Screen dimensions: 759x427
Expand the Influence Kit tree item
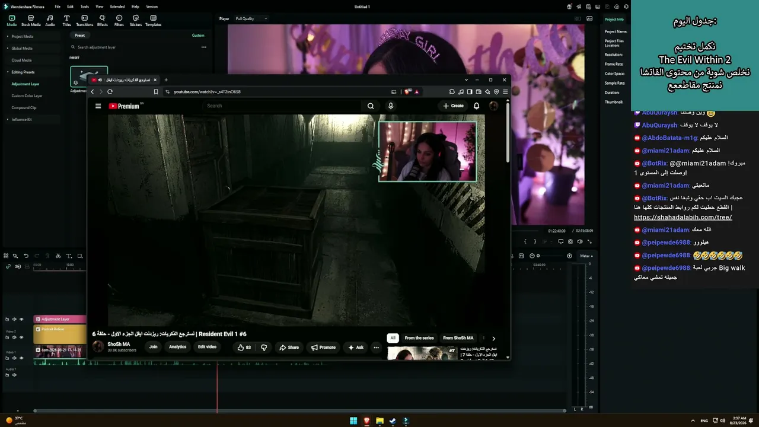tap(8, 119)
